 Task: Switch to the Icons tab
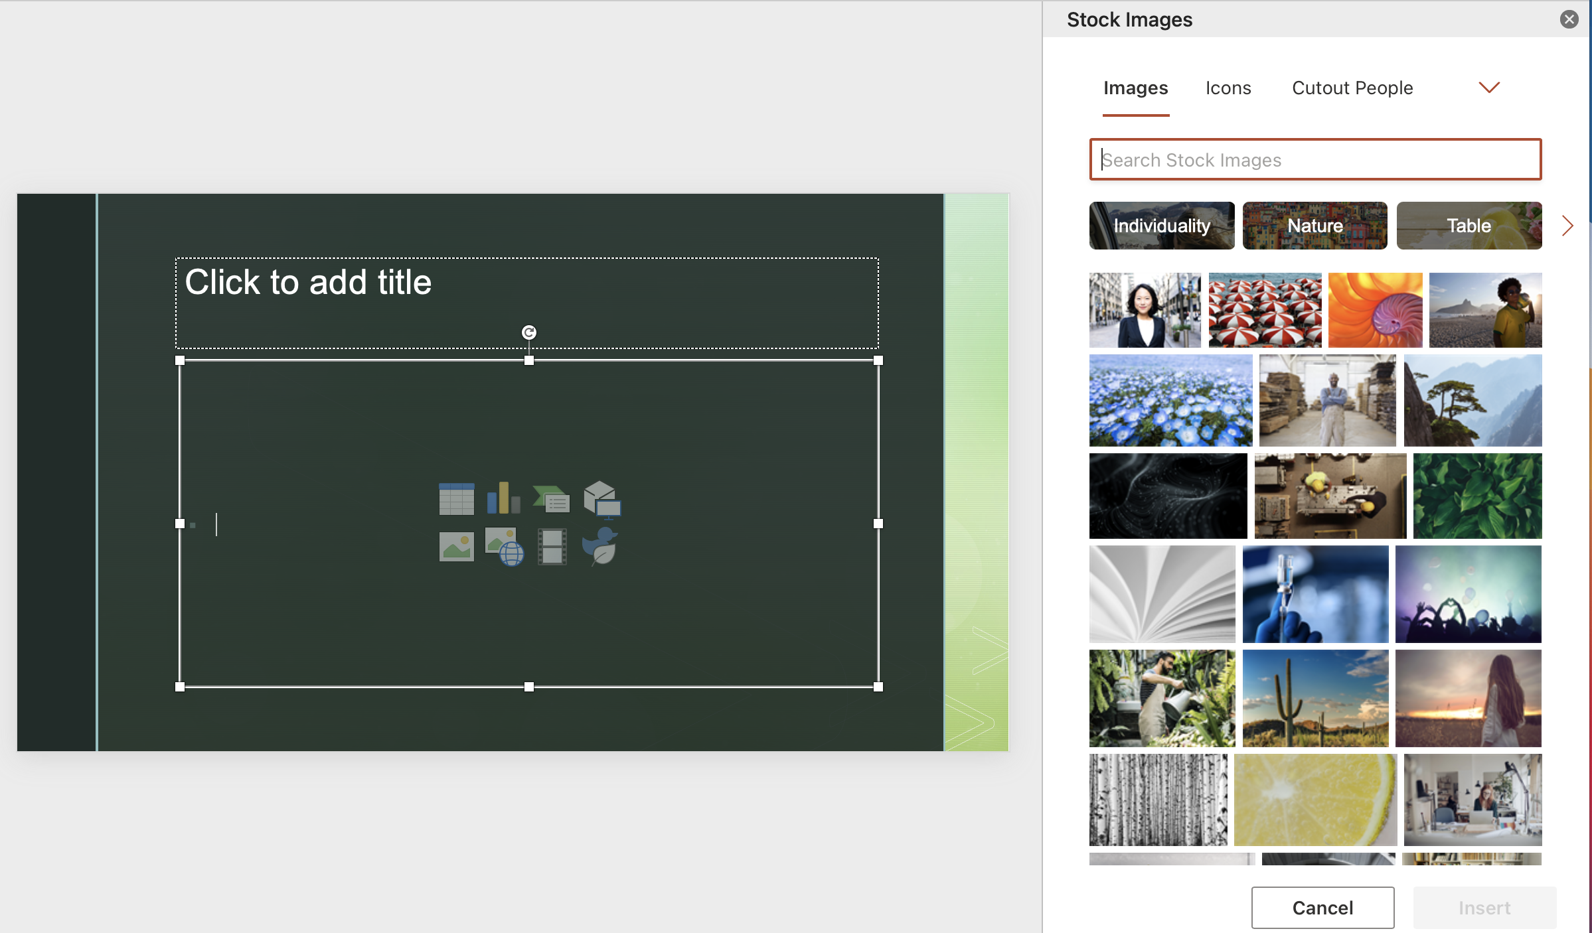point(1228,88)
